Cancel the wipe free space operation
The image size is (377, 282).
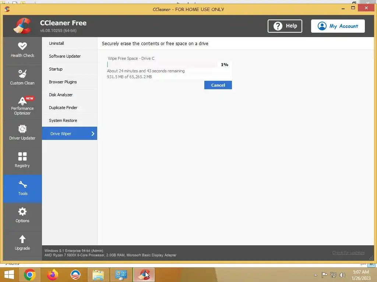tap(218, 85)
